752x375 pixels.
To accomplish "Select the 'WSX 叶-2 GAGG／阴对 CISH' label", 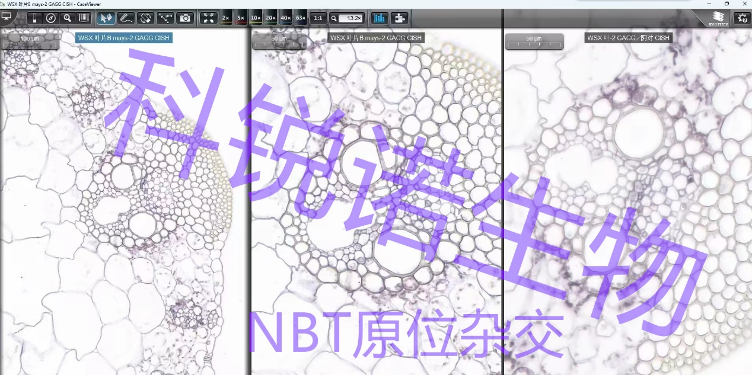I will click(628, 38).
